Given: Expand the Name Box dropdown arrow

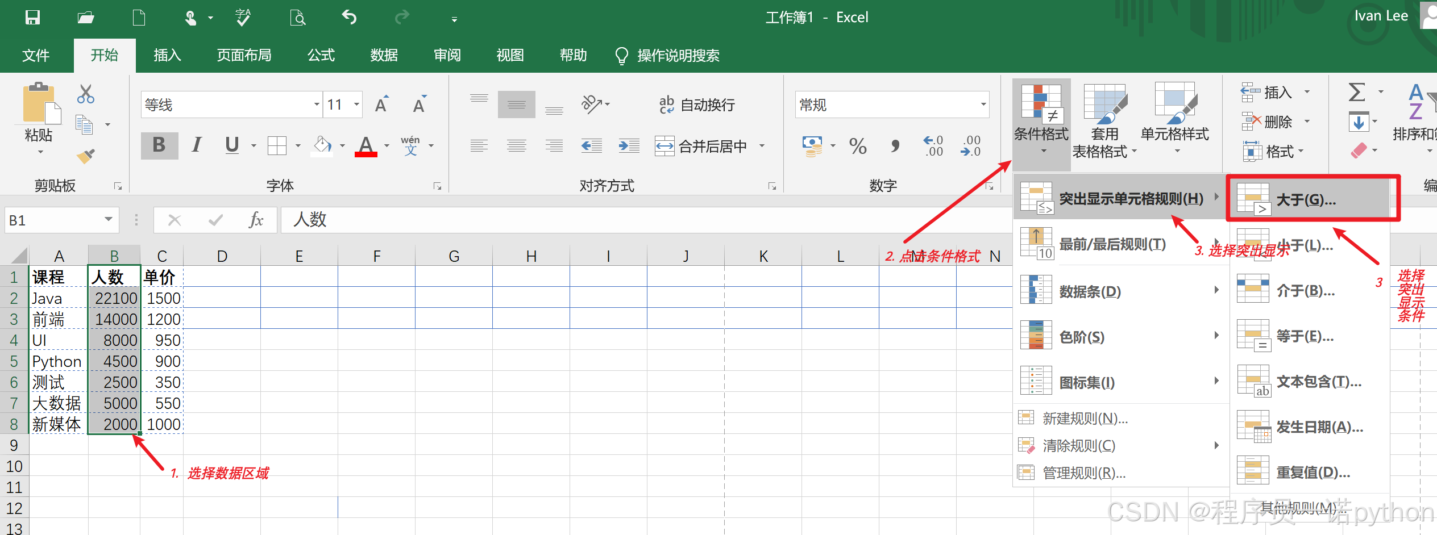Looking at the screenshot, I should (x=108, y=220).
